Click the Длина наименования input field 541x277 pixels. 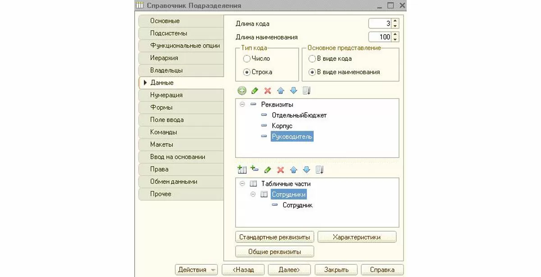[379, 37]
